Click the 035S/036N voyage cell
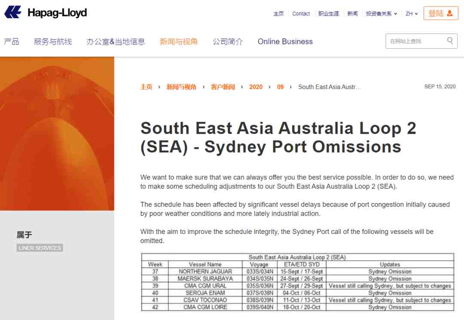The height and width of the screenshot is (320, 464). pos(260,286)
